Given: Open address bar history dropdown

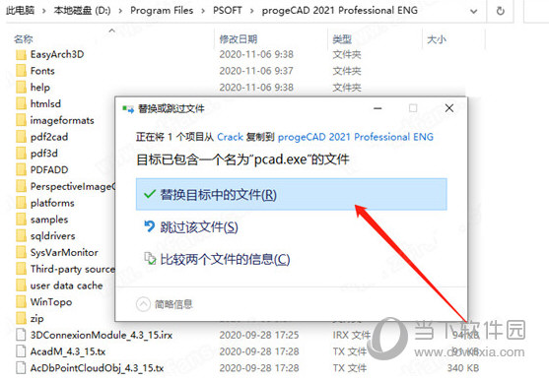Looking at the screenshot, I should 473,11.
